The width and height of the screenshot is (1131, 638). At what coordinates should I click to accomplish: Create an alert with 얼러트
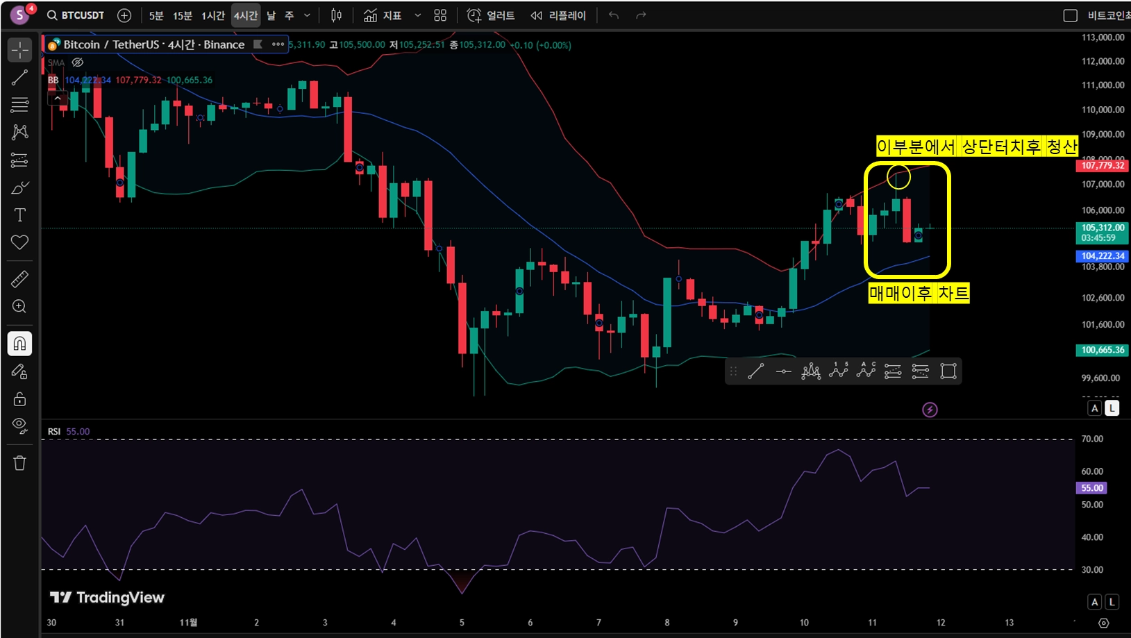point(491,15)
